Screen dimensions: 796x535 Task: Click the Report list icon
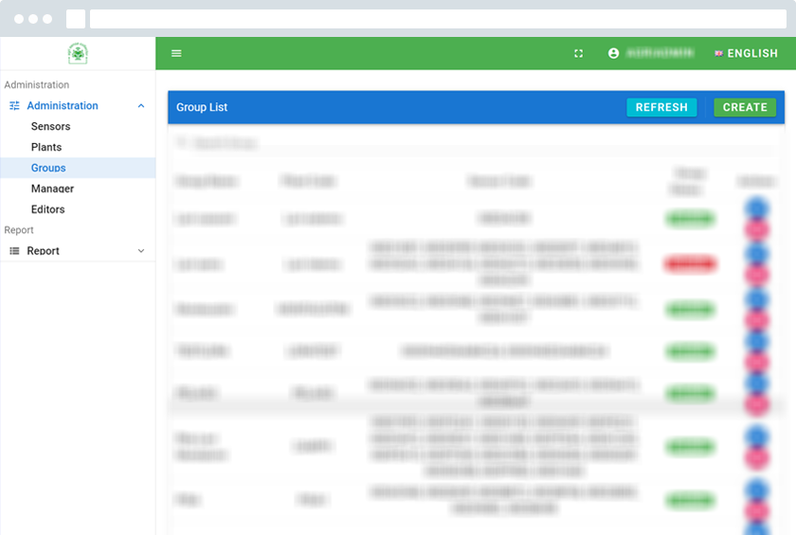(15, 251)
